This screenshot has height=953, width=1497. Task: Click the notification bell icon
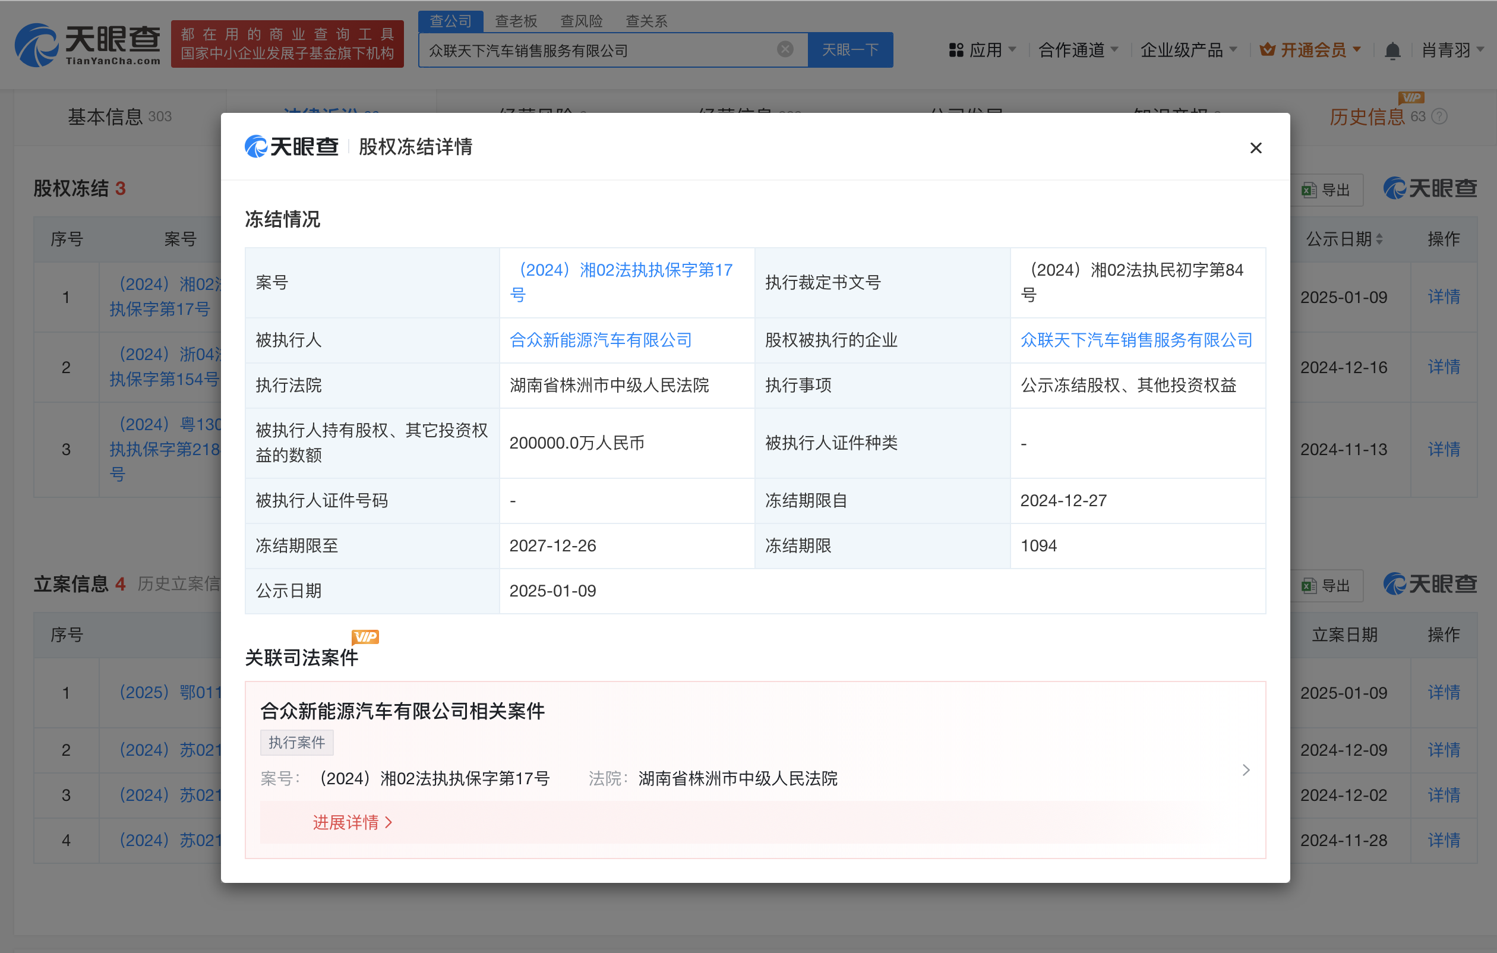click(1392, 51)
